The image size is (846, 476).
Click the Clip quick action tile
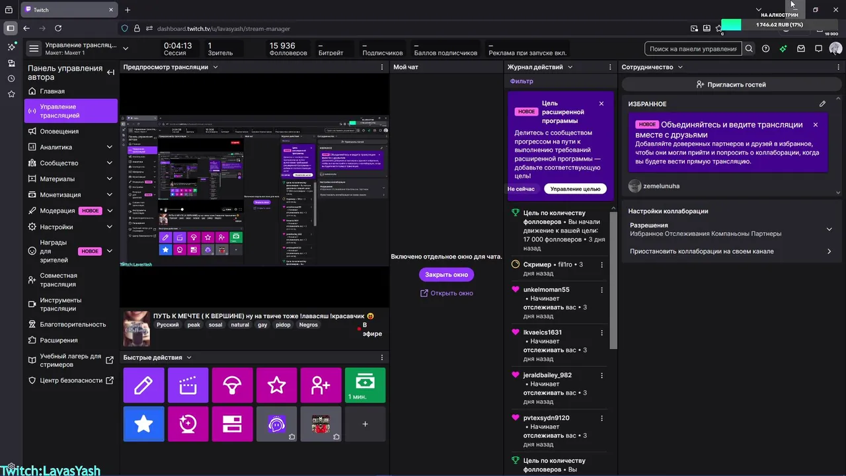coord(188,385)
